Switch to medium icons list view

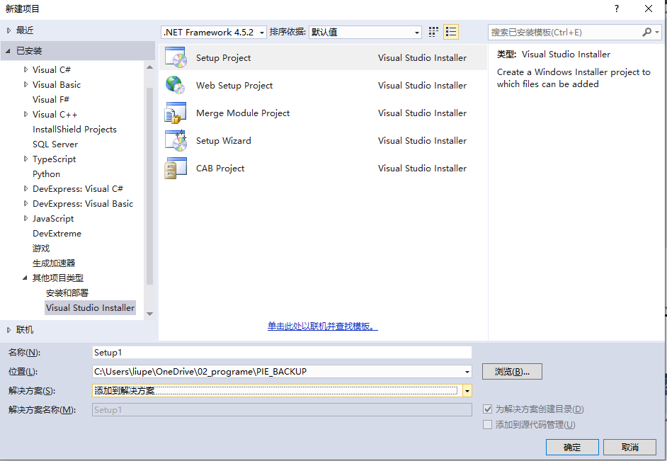click(451, 32)
